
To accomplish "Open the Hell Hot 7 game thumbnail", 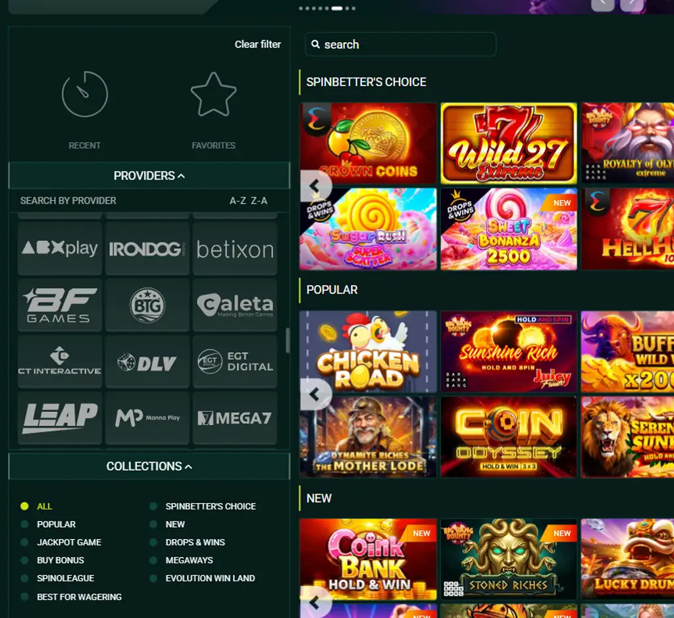I will (627, 229).
